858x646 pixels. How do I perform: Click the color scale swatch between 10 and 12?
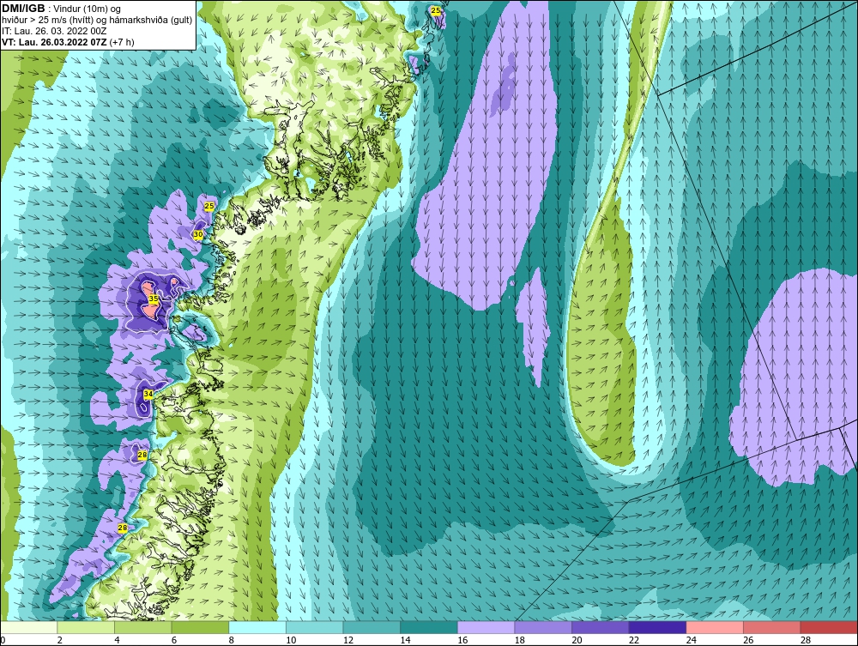click(x=314, y=627)
